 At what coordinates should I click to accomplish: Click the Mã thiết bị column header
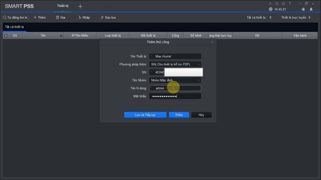pos(148,35)
